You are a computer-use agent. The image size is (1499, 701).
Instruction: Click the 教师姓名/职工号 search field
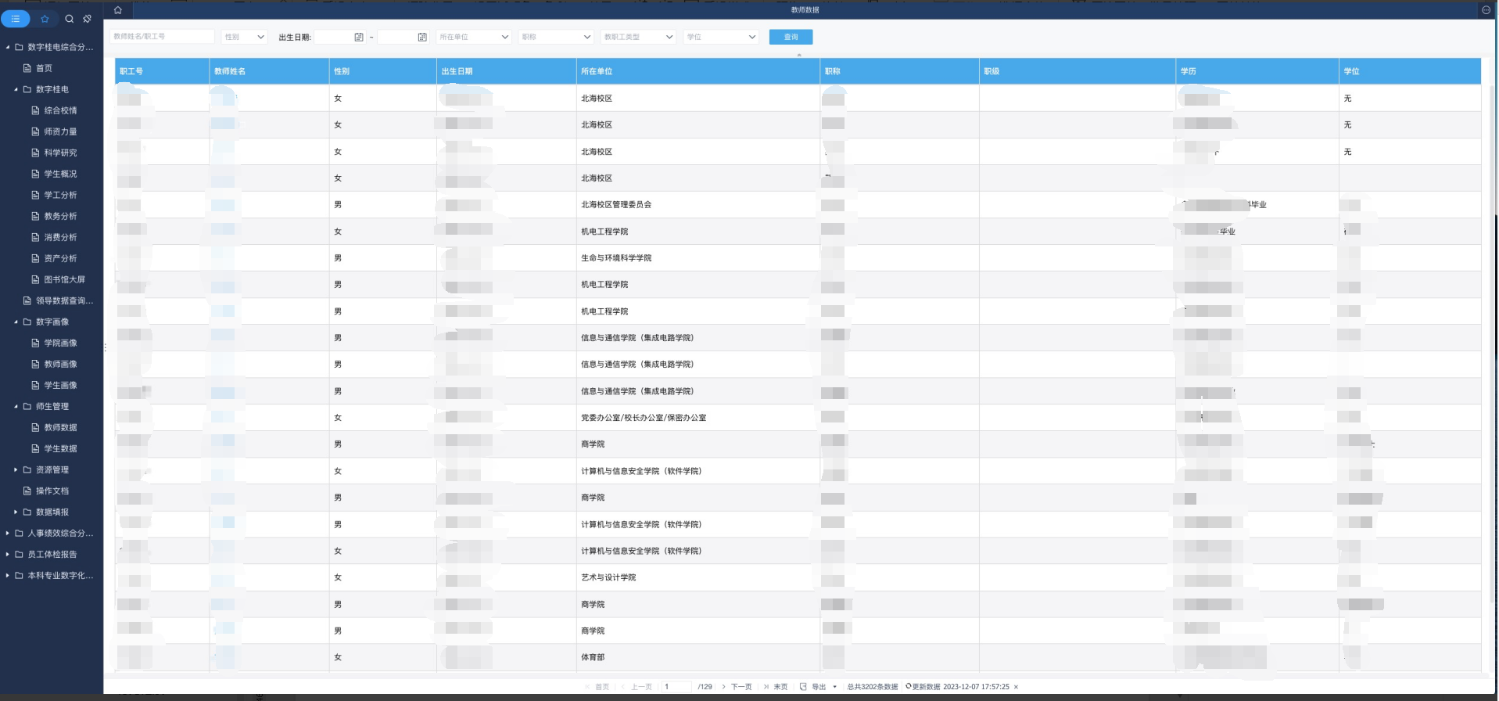click(163, 37)
